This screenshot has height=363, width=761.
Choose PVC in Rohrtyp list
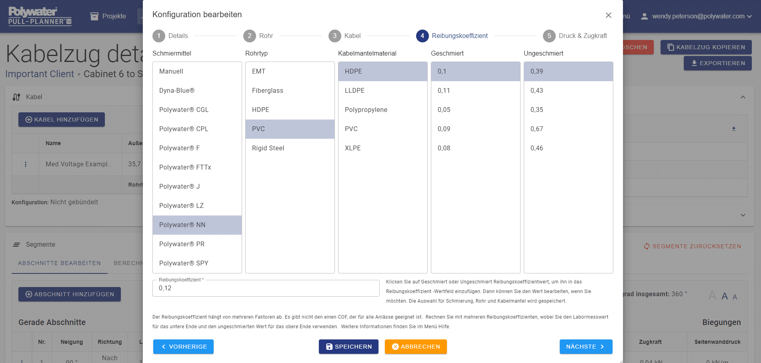click(x=290, y=129)
